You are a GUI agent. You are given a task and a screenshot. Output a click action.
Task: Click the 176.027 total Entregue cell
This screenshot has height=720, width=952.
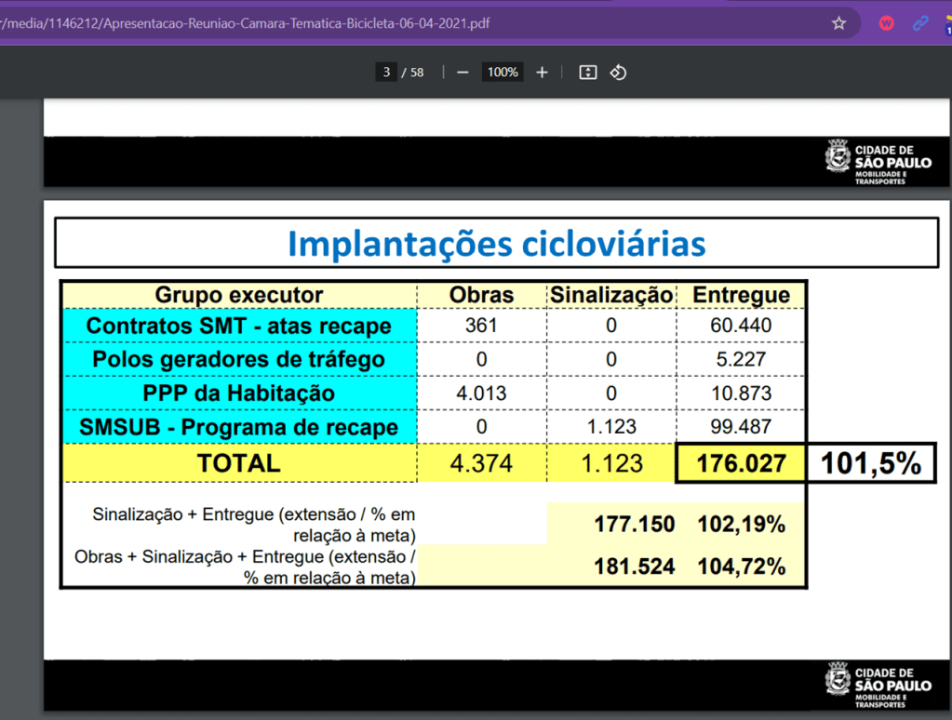[741, 463]
